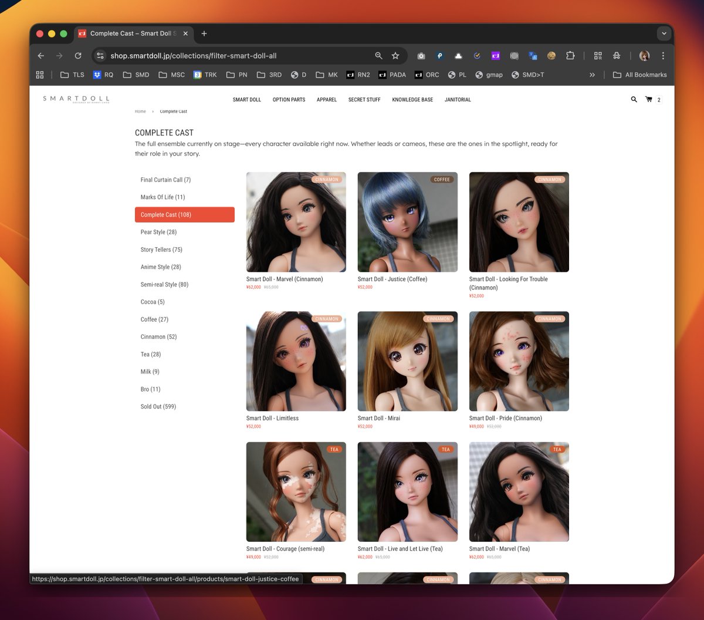Image resolution: width=704 pixels, height=620 pixels.
Task: Click the PayPal extension icon
Action: coord(439,56)
